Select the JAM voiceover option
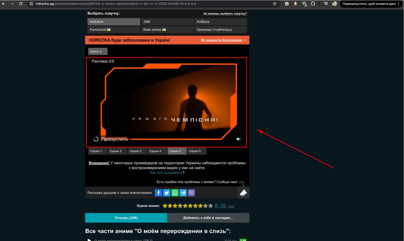Screen dimensions: 404x241 click(167, 21)
